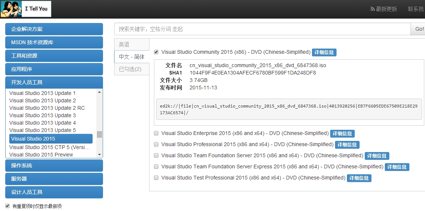Select Visual Studio 2013 Update 3
The height and width of the screenshot is (211, 425).
coord(42,115)
